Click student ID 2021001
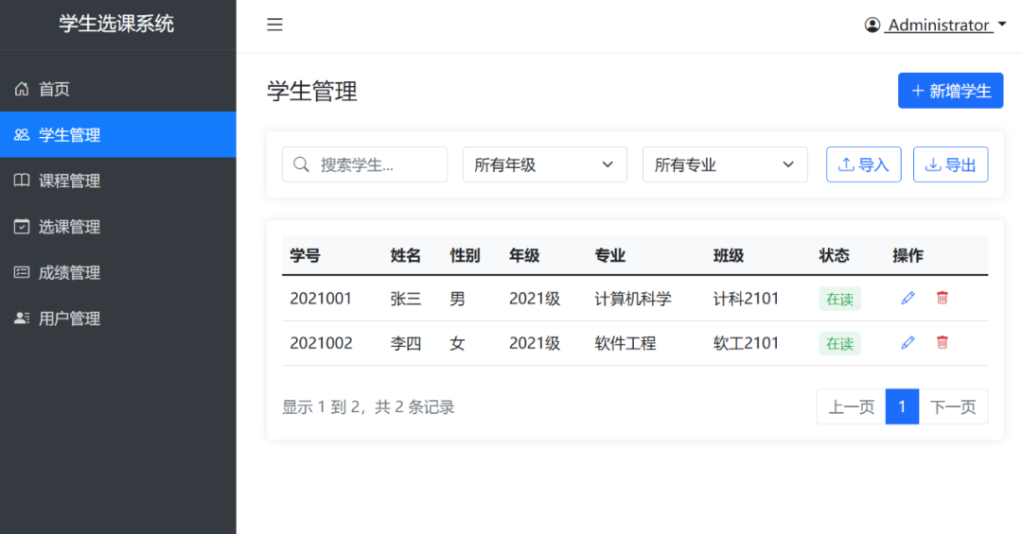 coord(321,299)
